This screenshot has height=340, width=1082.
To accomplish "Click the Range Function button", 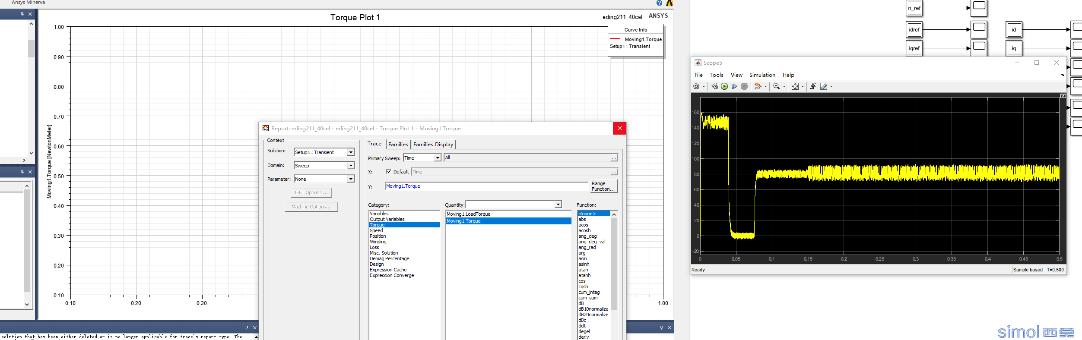I will [603, 186].
